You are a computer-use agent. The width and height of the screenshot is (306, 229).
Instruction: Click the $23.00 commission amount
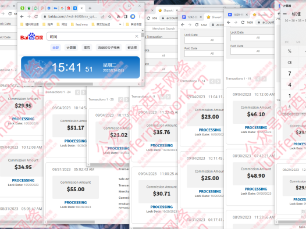210,117
